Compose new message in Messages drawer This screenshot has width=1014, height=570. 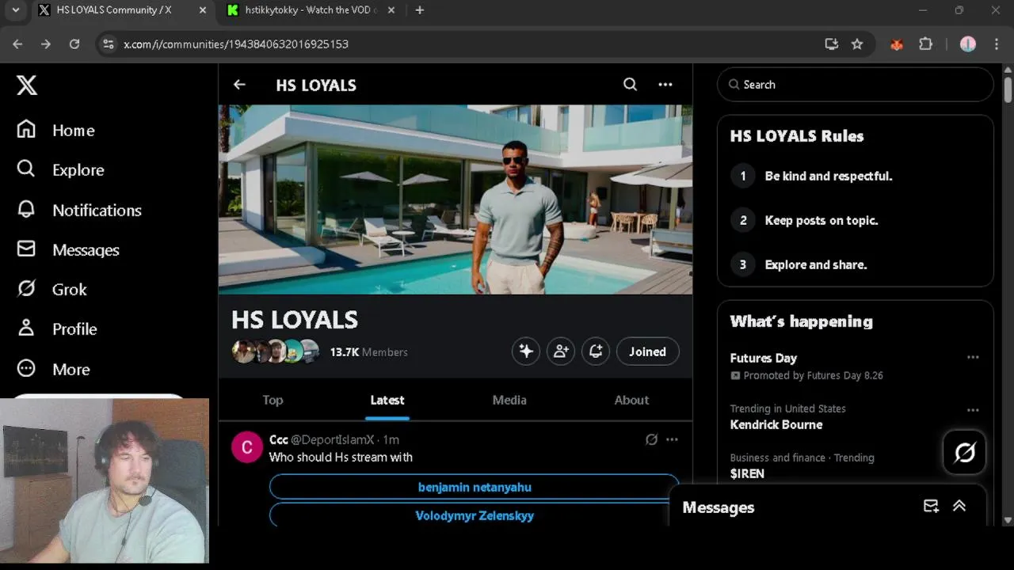[x=932, y=507]
